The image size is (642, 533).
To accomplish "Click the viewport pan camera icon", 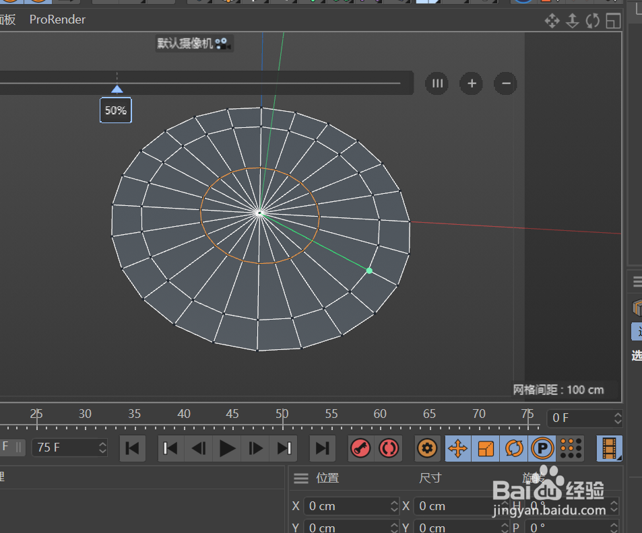I will point(552,20).
